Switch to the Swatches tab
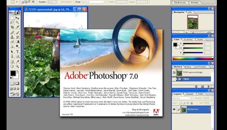227x130 pixels. pos(188,40)
